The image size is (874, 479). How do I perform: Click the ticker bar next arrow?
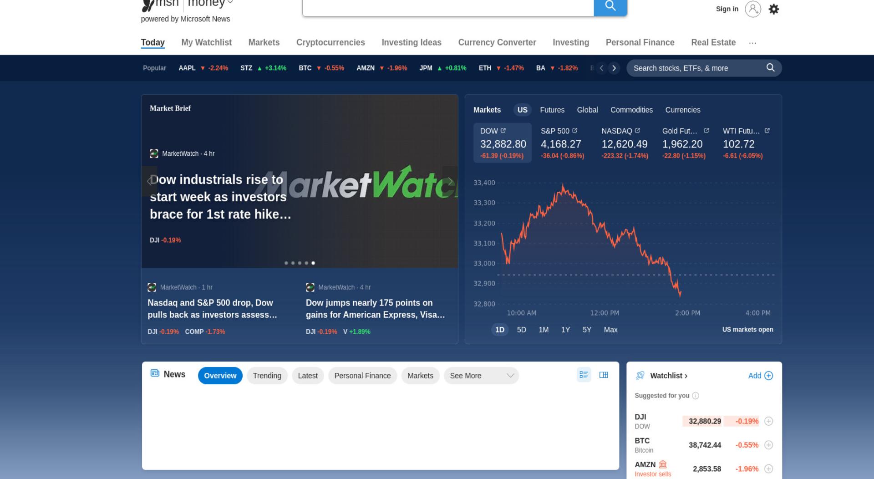[x=614, y=68]
